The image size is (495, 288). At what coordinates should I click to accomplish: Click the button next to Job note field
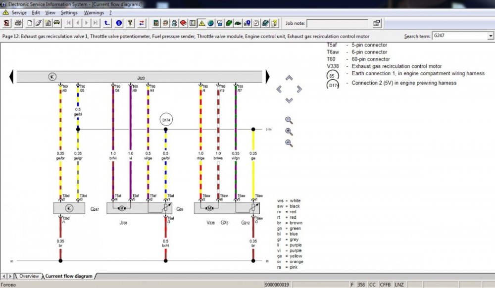tap(377, 23)
